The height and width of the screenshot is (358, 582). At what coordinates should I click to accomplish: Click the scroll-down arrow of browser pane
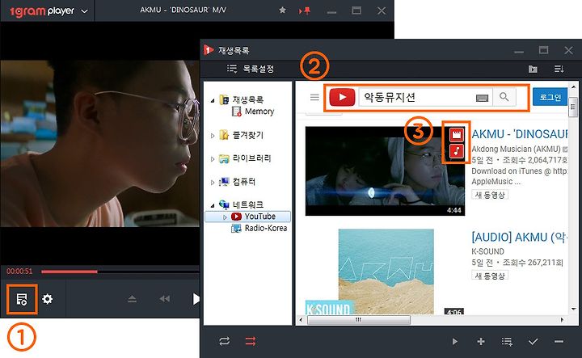(x=573, y=309)
